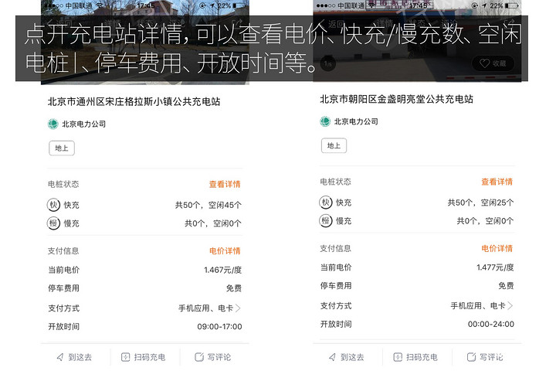This screenshot has width=556, height=371.
Task: Click the text 共50个, 空闲25个
Action: [x=480, y=203]
